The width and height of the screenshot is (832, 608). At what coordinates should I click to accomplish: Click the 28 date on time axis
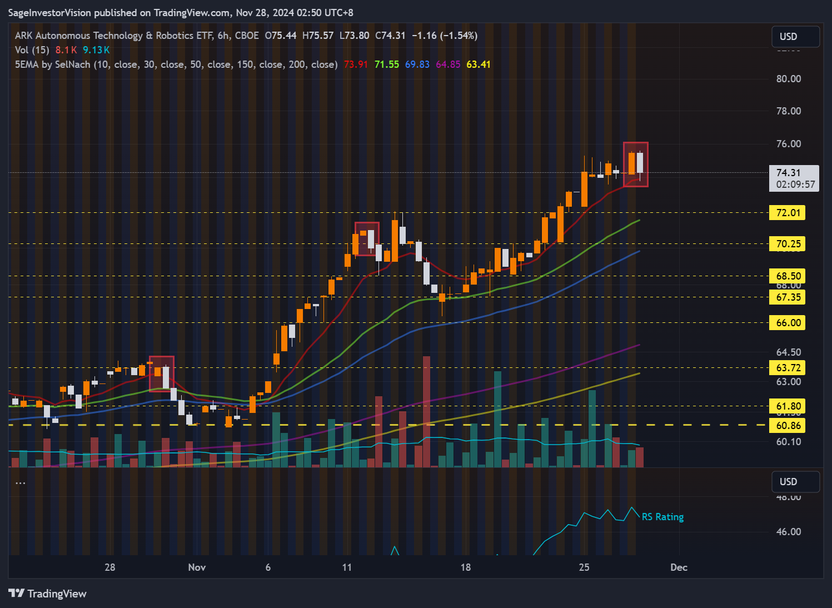[110, 567]
